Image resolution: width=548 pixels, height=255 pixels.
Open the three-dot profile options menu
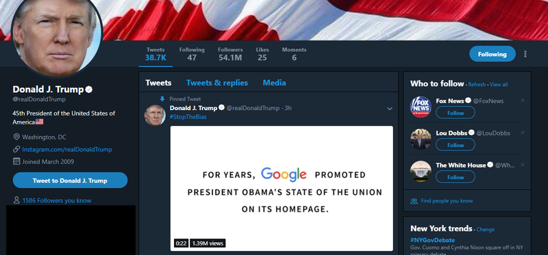click(x=525, y=54)
